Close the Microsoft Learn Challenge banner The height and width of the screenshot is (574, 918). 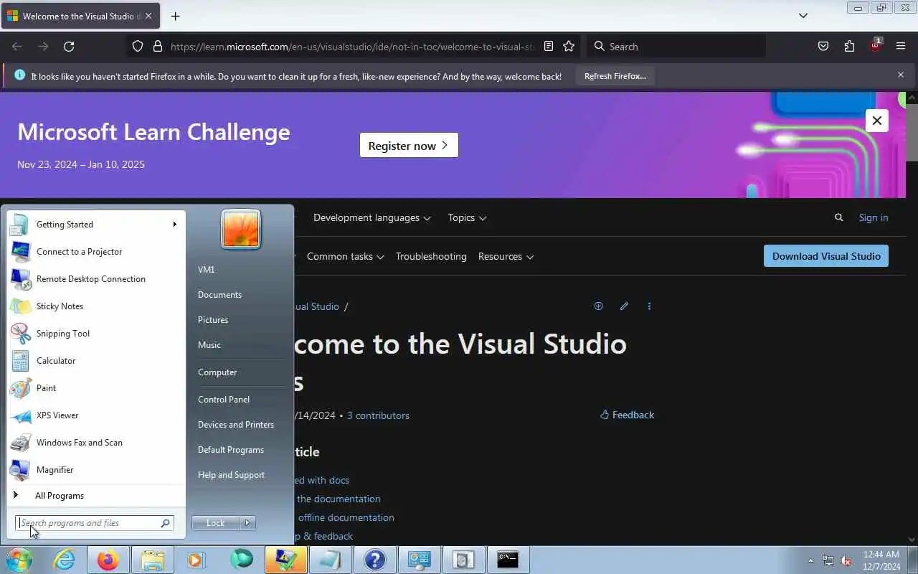(x=876, y=121)
